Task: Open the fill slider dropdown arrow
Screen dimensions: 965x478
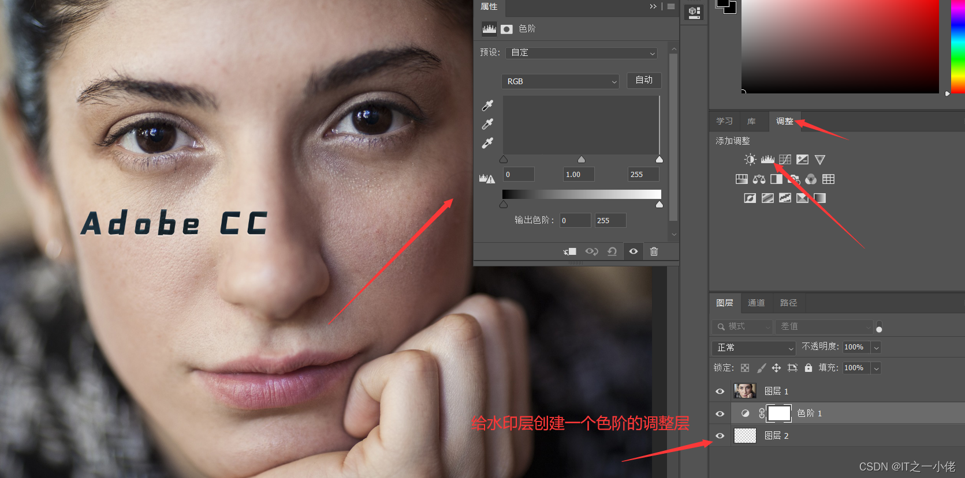Action: [876, 368]
